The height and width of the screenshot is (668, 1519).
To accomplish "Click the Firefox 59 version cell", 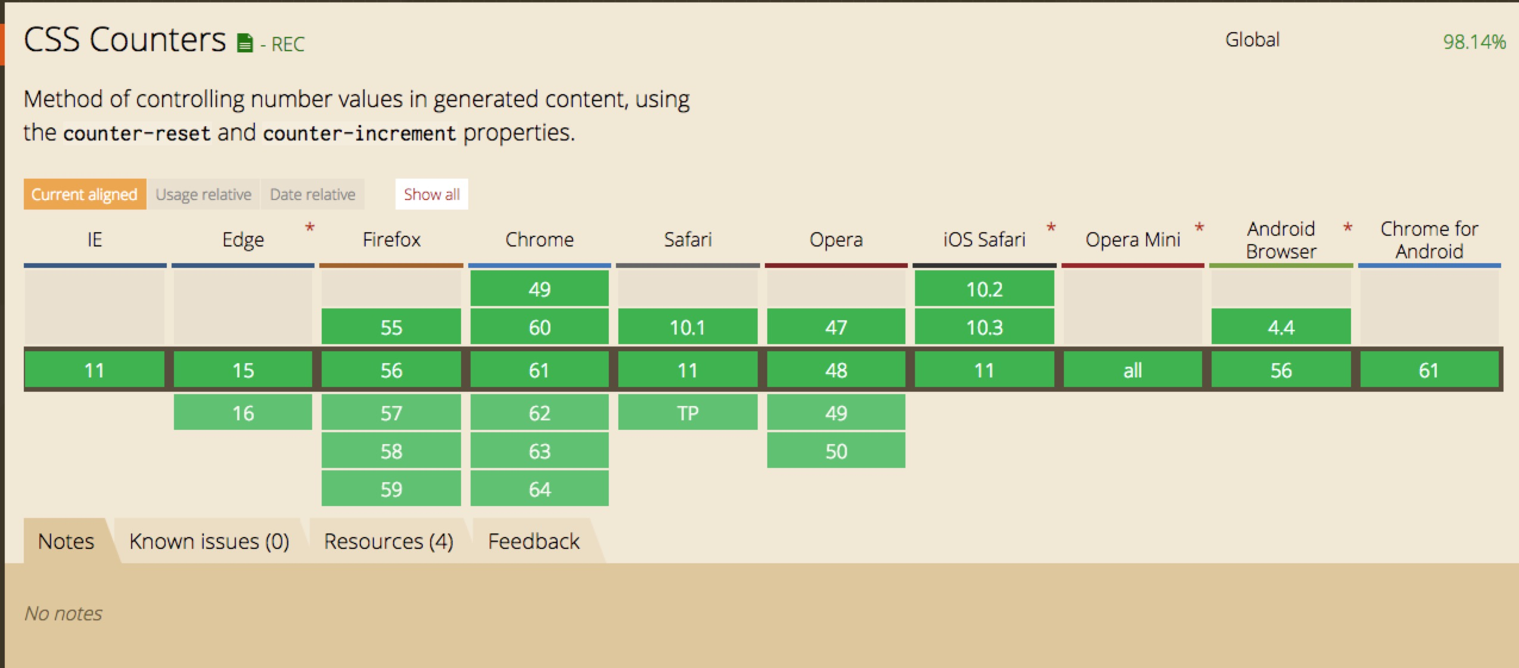I will tap(391, 489).
